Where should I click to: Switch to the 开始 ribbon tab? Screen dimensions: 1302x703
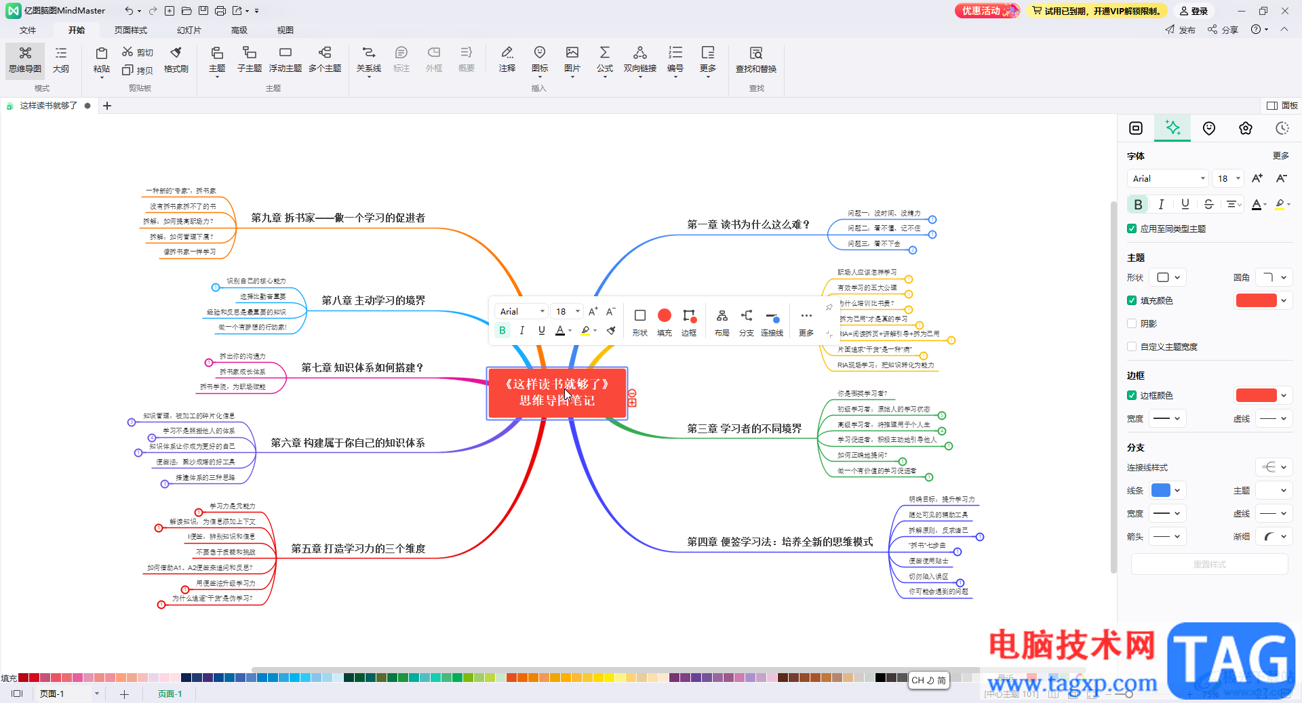tap(77, 30)
